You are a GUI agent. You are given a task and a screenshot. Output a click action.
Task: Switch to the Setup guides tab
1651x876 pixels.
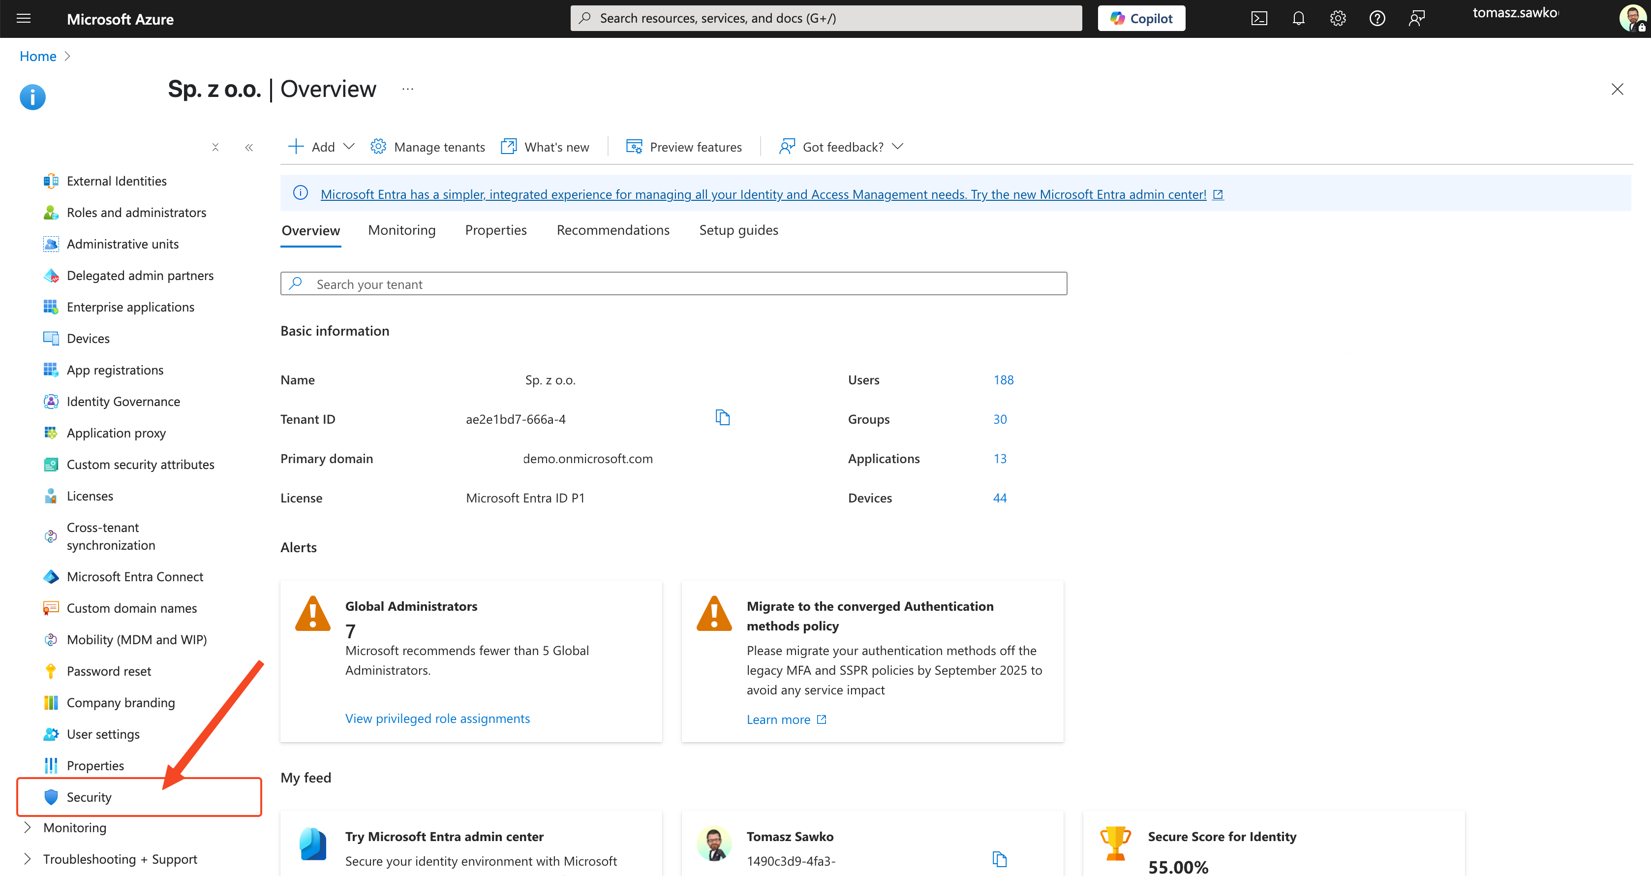click(739, 230)
